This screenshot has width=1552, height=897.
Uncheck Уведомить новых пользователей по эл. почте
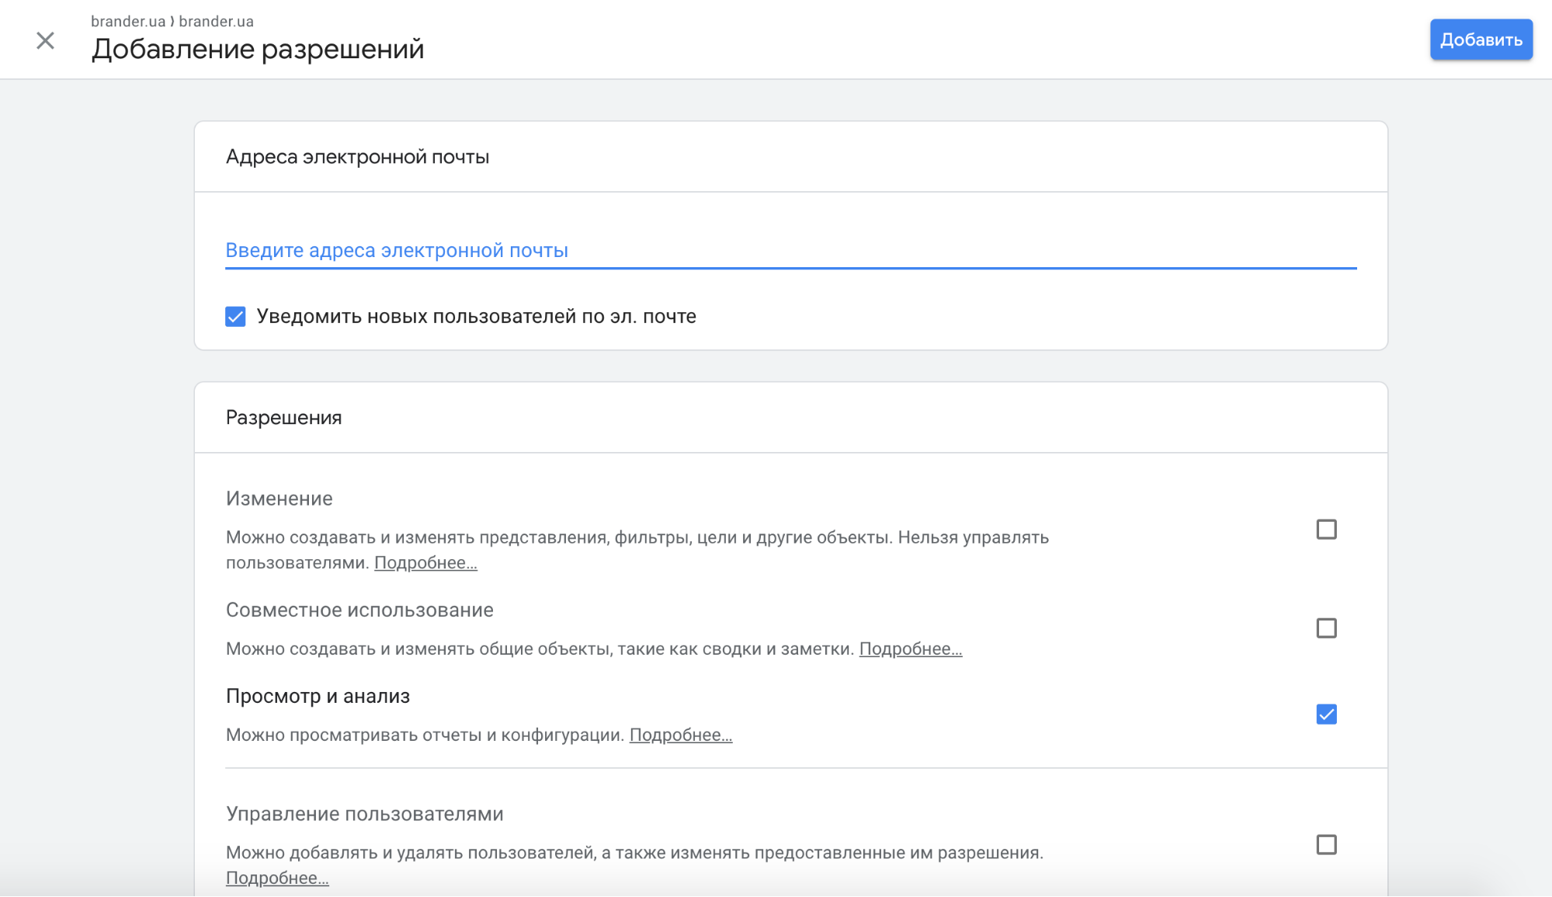click(x=235, y=317)
